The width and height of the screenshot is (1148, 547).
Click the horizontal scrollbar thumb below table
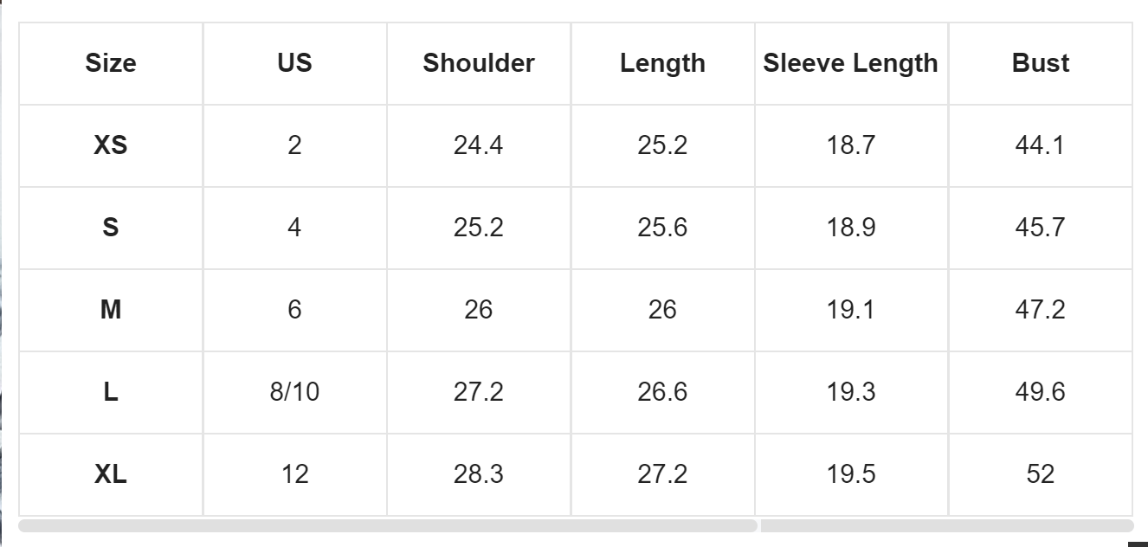388,525
